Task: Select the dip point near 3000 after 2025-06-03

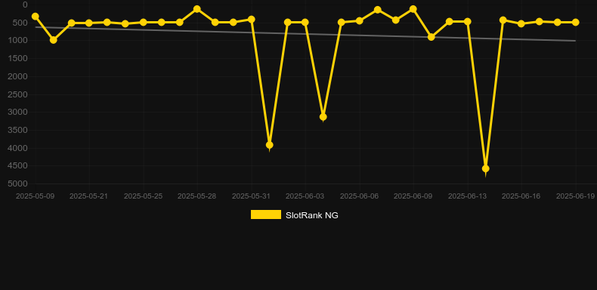Action: (323, 117)
